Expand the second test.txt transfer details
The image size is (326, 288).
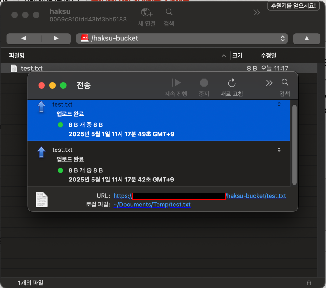click(279, 150)
